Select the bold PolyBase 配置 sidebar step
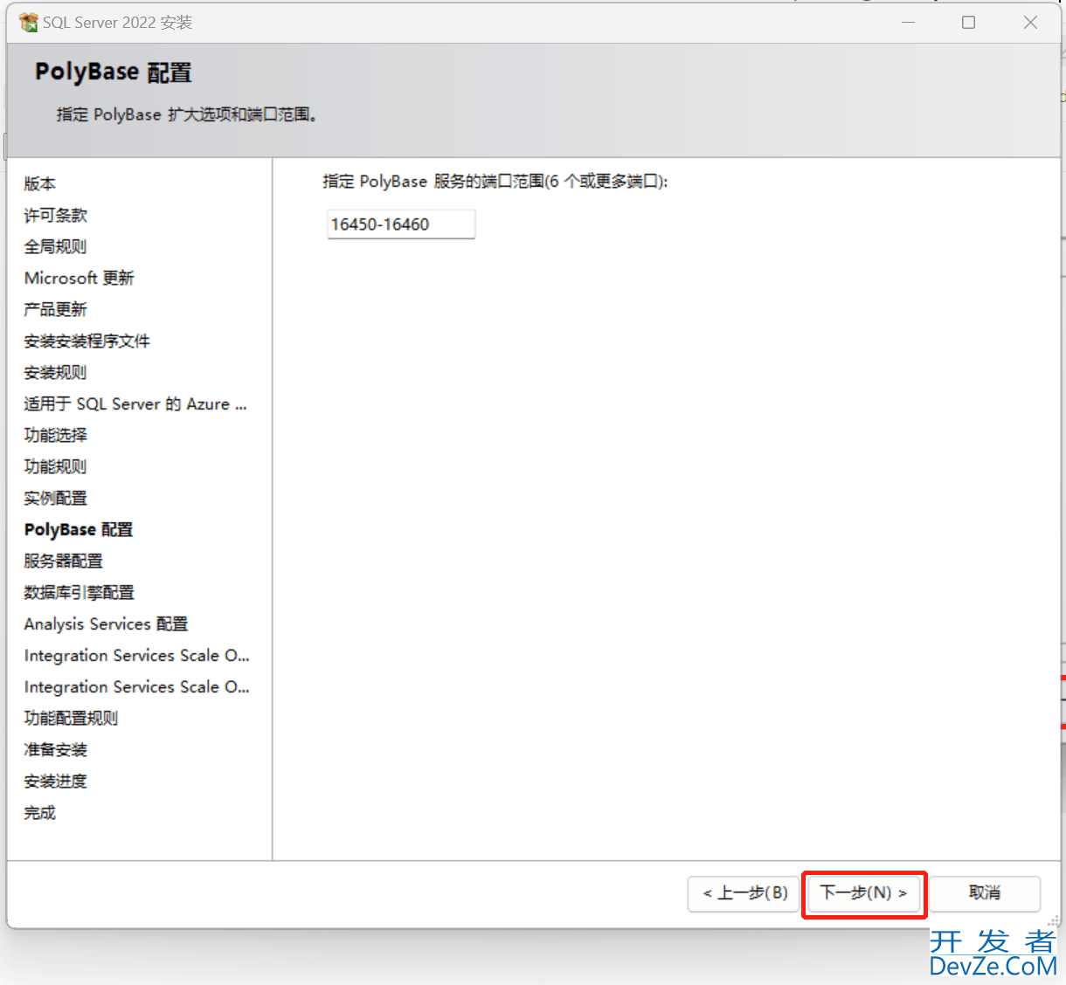The height and width of the screenshot is (985, 1066). tap(79, 529)
